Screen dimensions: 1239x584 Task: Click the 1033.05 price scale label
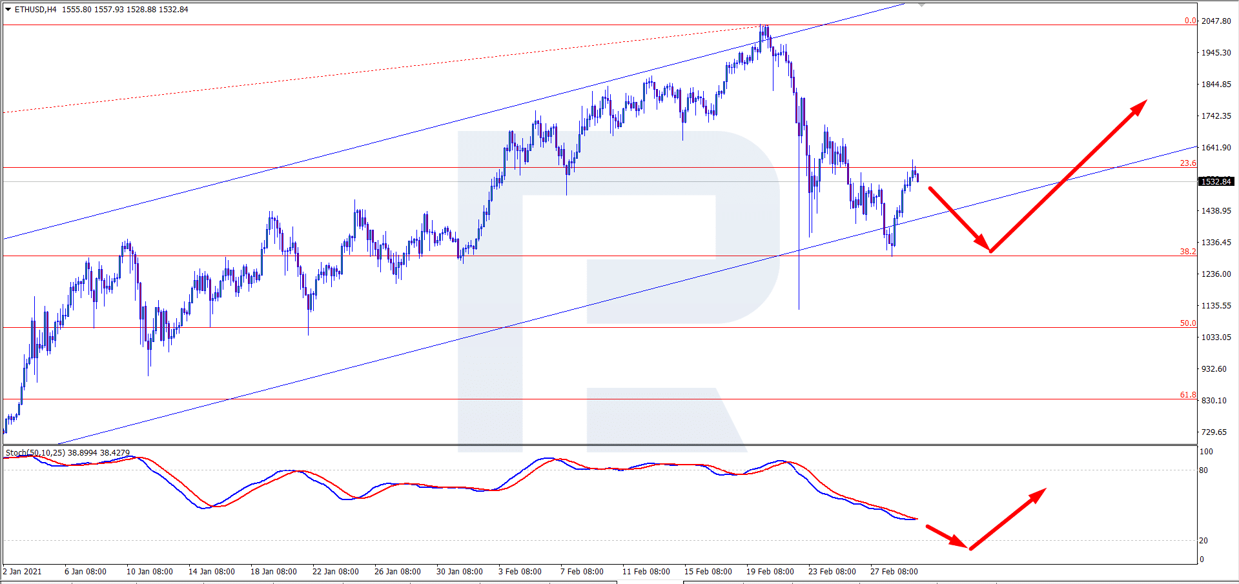pos(1216,337)
